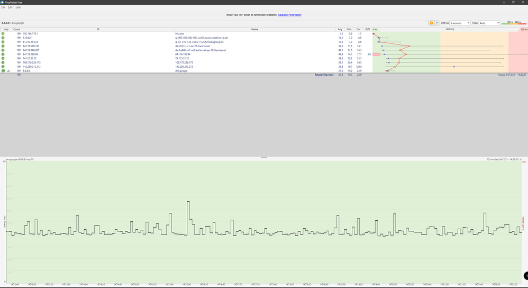Click the 100ms/200ms latency color scale bar
528x288 pixels.
[514, 23]
